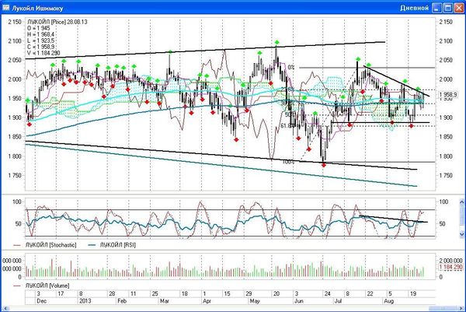This screenshot has width=466, height=312.
Task: Click the close price value C = 1 958,9
Action: 40,47
